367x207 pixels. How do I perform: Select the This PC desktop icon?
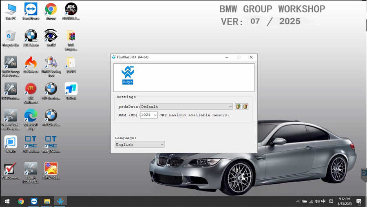[11, 12]
